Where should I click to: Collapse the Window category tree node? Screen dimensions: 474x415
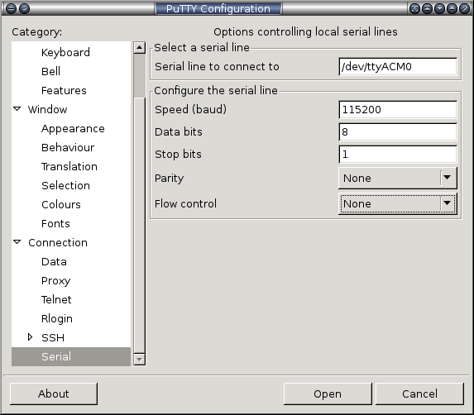(17, 109)
